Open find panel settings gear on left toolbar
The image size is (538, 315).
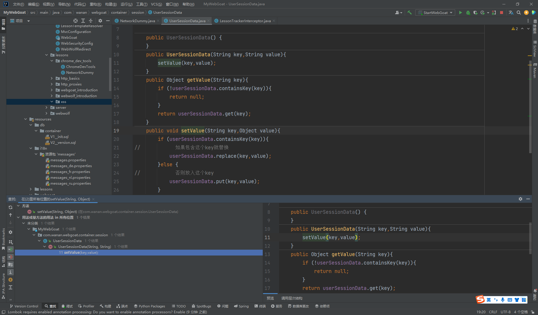pos(10,232)
